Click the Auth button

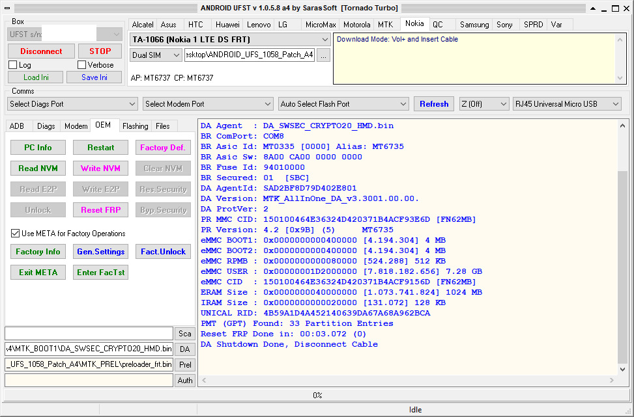point(185,381)
